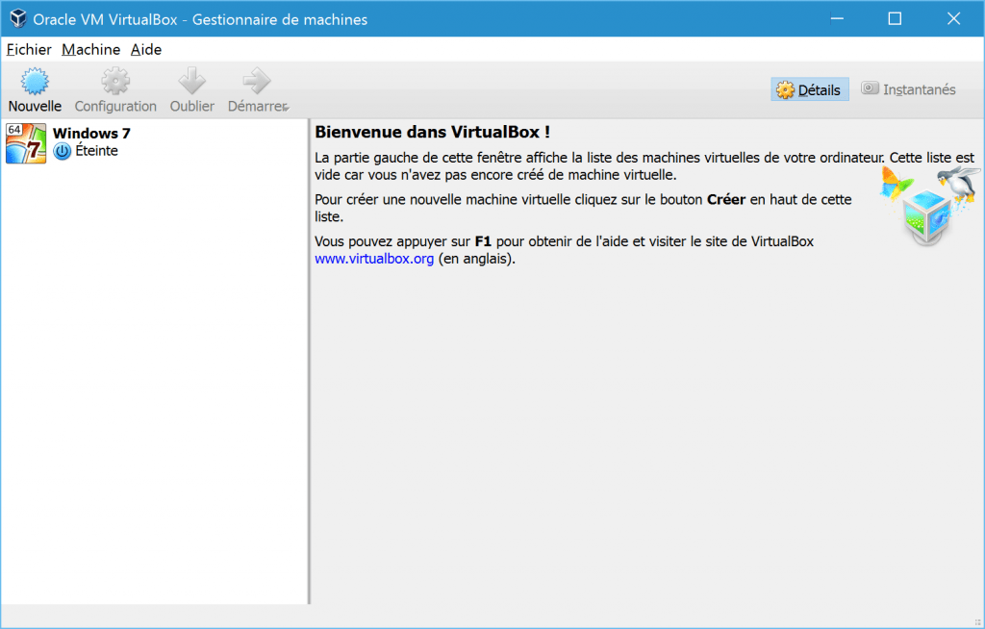Expand the Démarrer dropdown arrow
This screenshot has width=985, height=629.
(287, 108)
